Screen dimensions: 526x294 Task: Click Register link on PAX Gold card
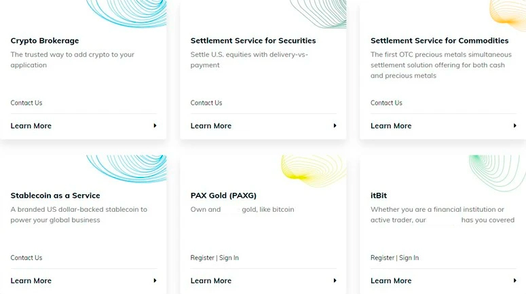pyautogui.click(x=202, y=258)
